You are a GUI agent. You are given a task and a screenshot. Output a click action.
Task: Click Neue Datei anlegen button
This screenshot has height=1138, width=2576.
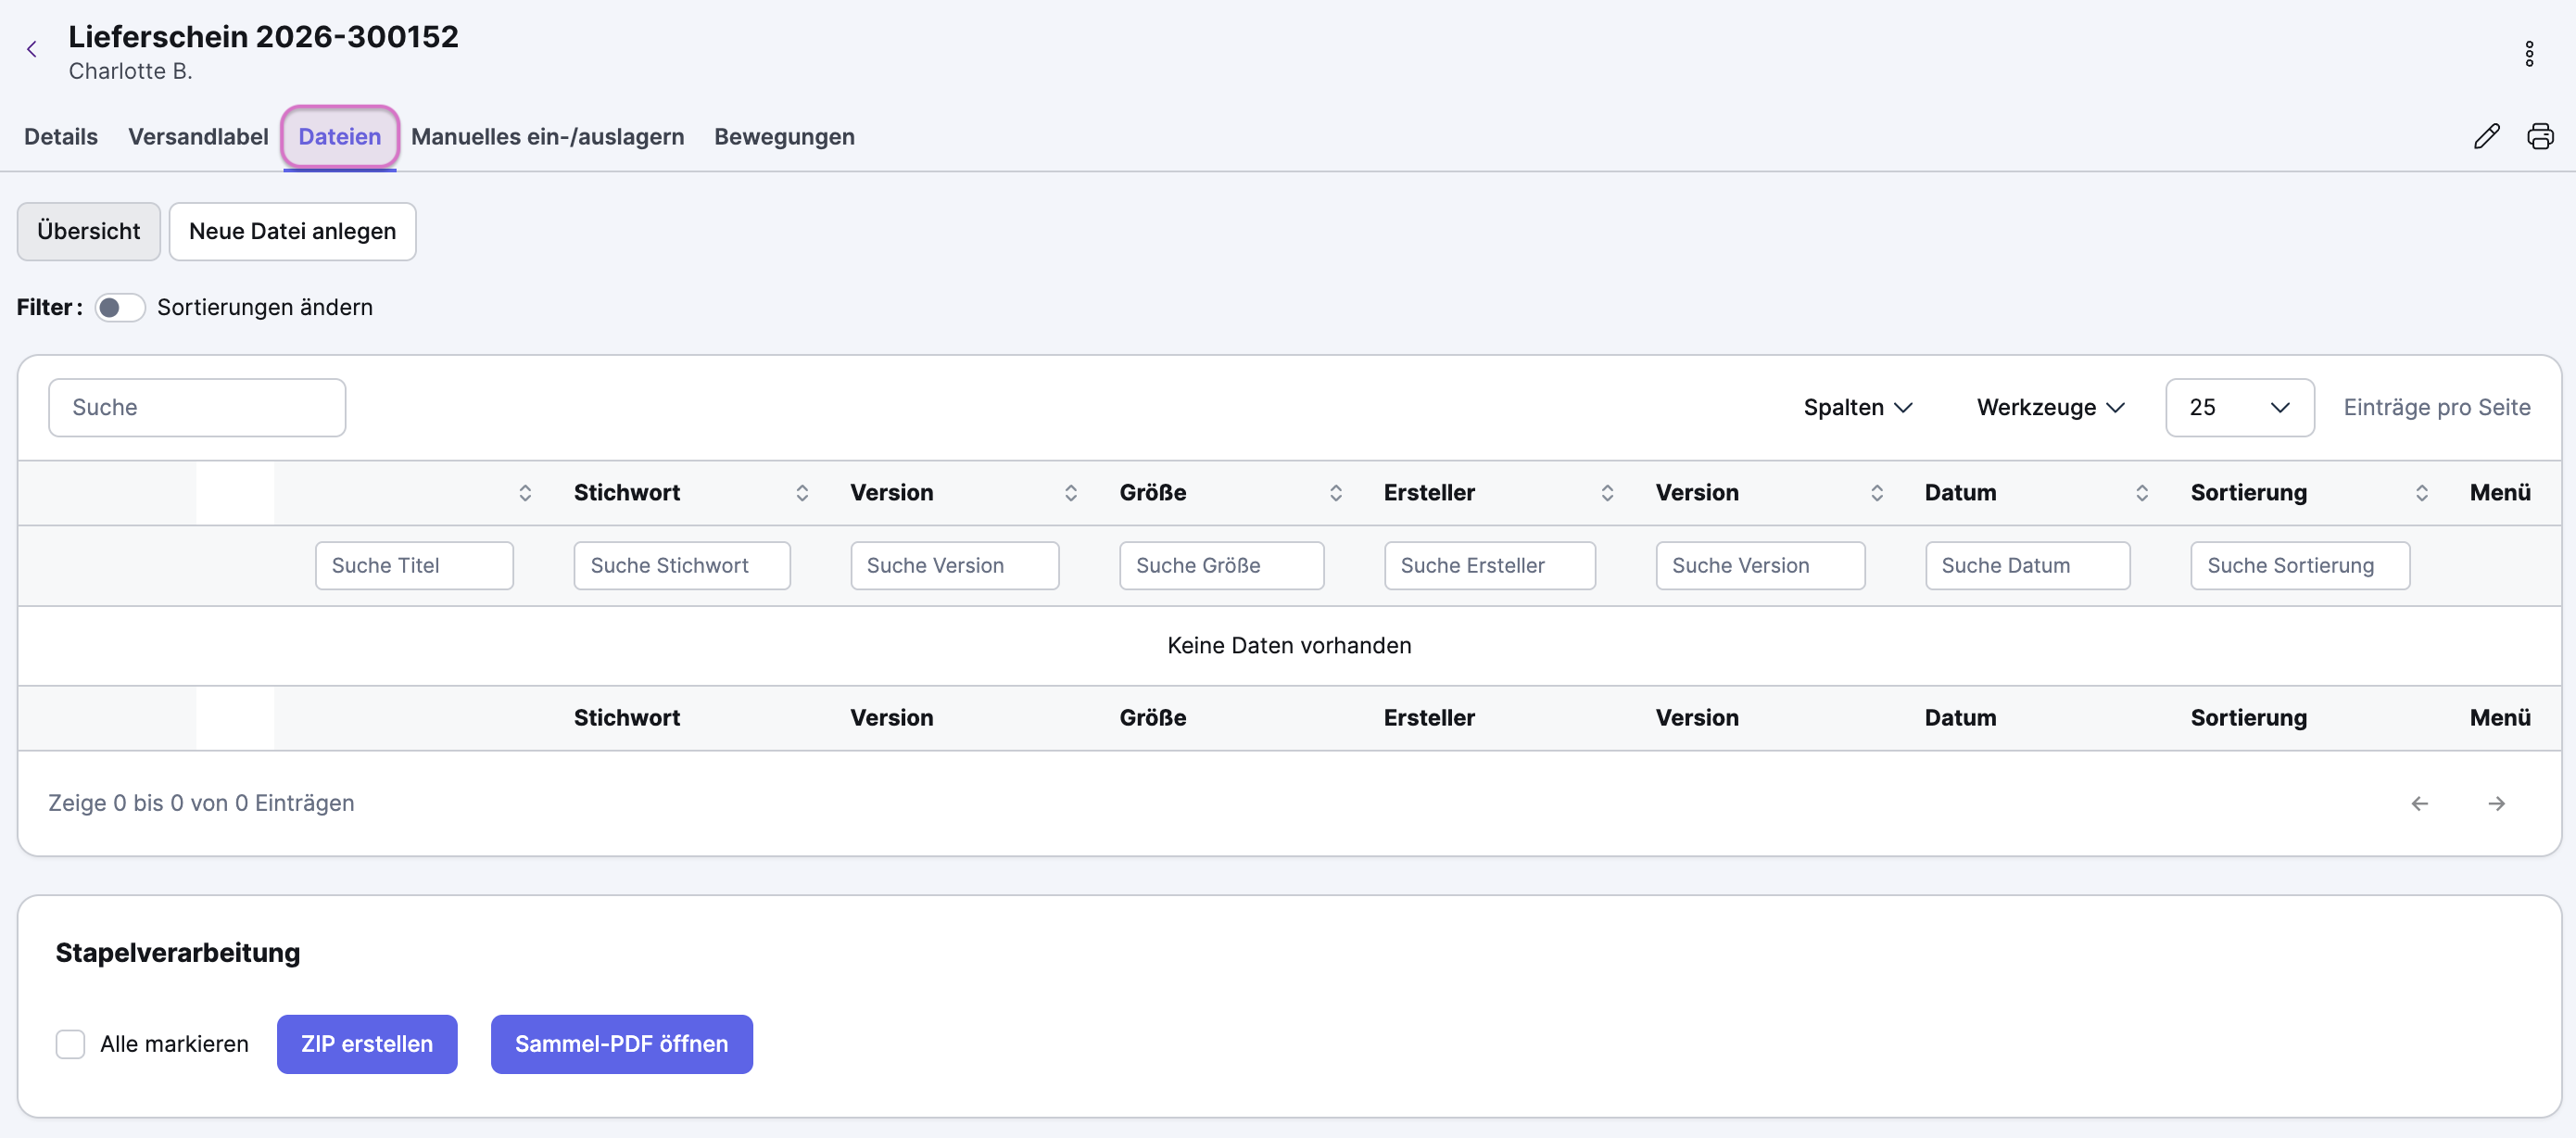point(292,231)
